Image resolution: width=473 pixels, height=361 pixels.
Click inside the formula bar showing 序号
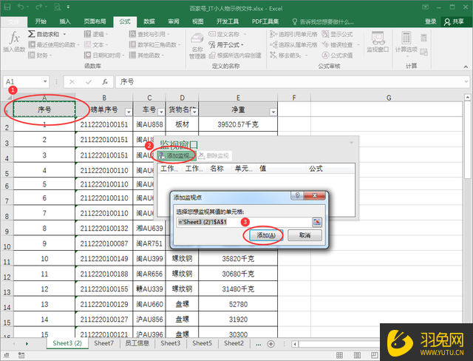click(292, 81)
